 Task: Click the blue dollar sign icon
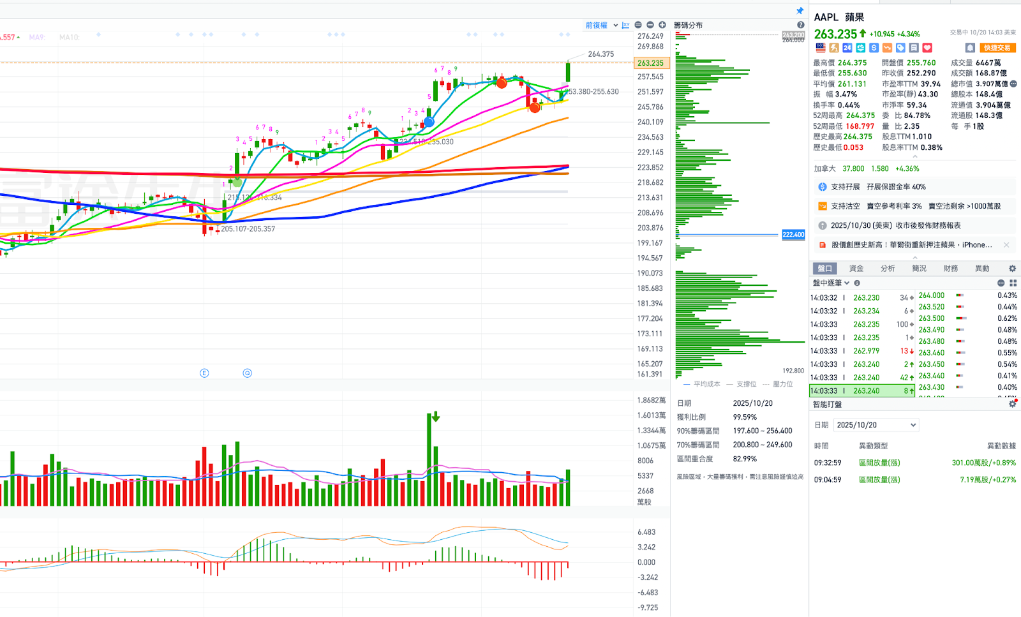874,48
